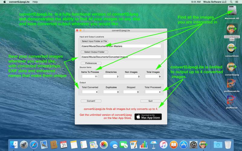Screen dimensions: 242x151
Task: Click the Quit button
Action: (x=150, y=101)
